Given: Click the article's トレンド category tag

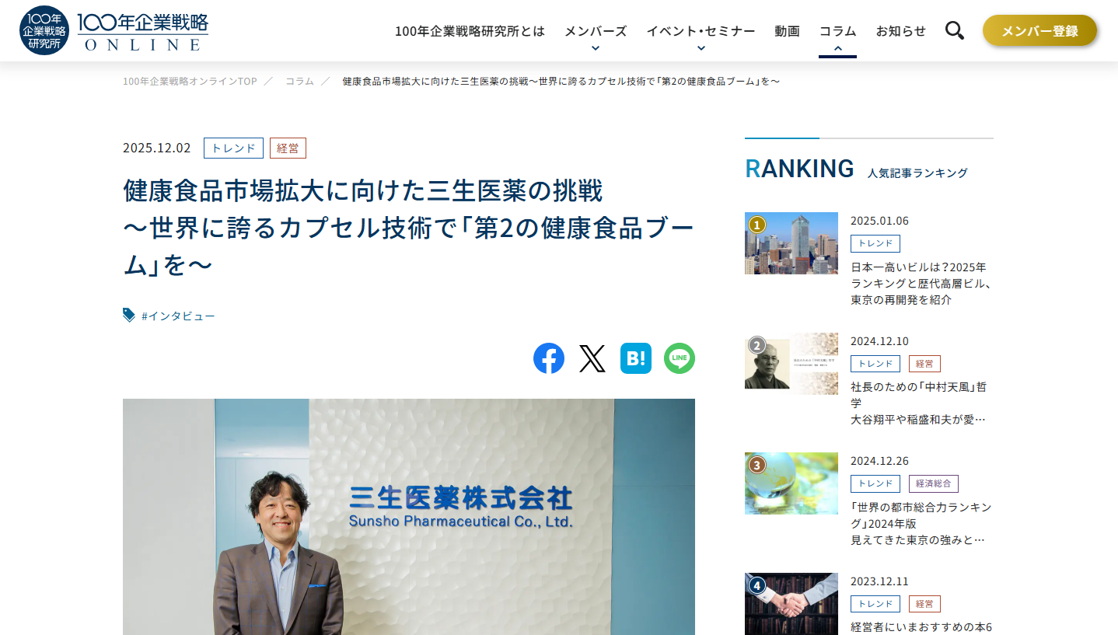Looking at the screenshot, I should (233, 148).
